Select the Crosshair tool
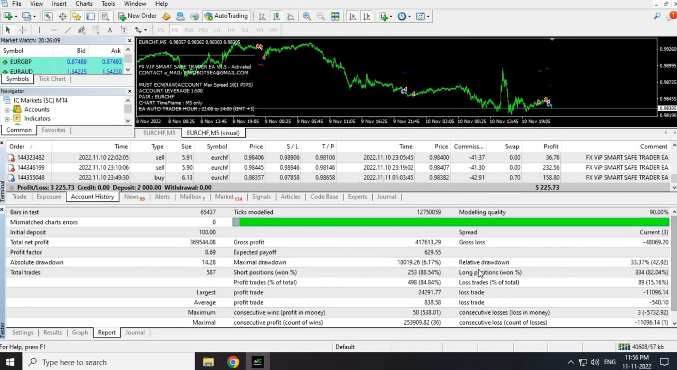 click(x=22, y=30)
